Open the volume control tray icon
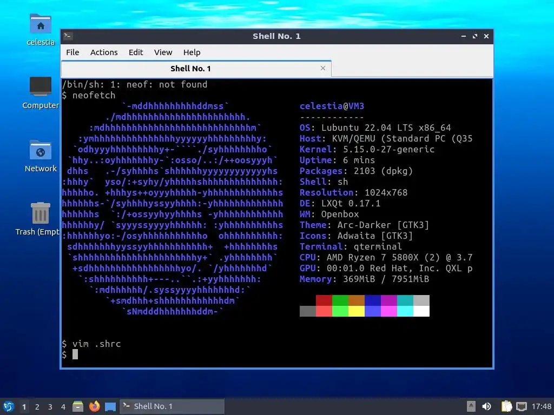The image size is (554, 415). [487, 406]
